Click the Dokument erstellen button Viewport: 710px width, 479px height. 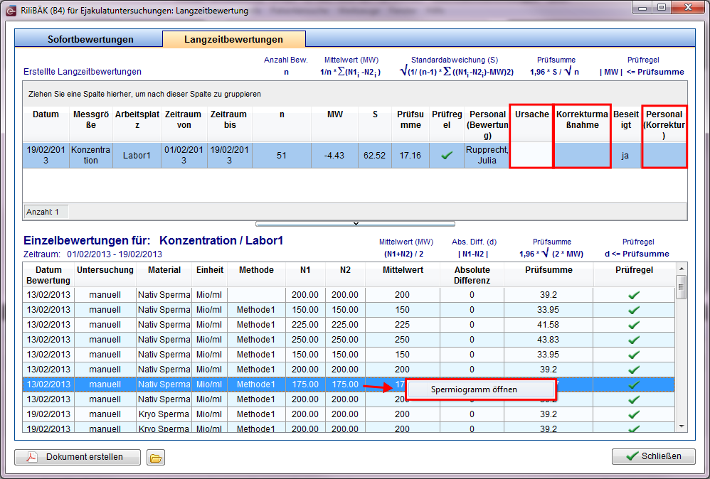tap(78, 457)
